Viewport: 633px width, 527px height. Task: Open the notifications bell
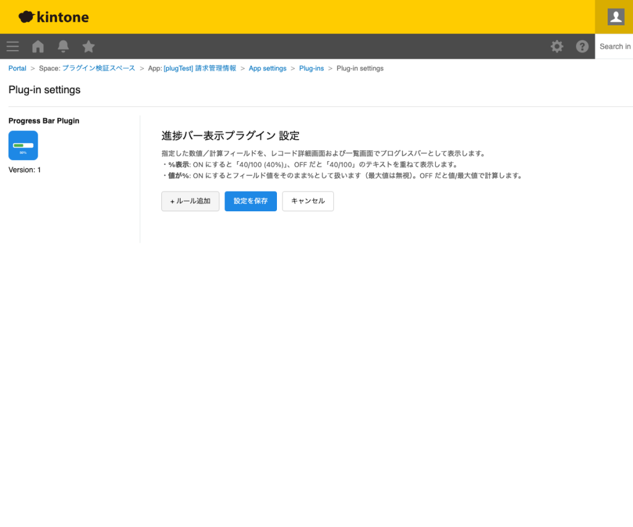tap(63, 46)
